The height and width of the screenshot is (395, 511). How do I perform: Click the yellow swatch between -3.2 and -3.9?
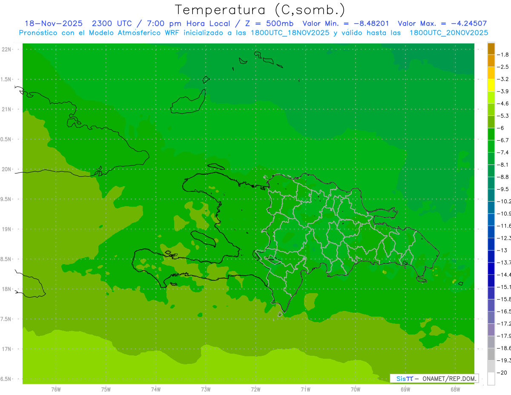[491, 85]
